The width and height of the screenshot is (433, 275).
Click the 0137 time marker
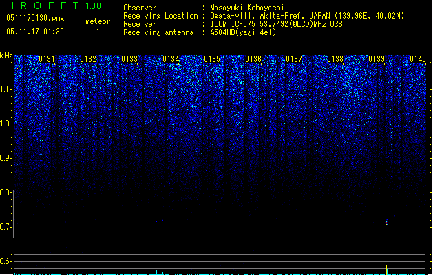click(x=294, y=59)
